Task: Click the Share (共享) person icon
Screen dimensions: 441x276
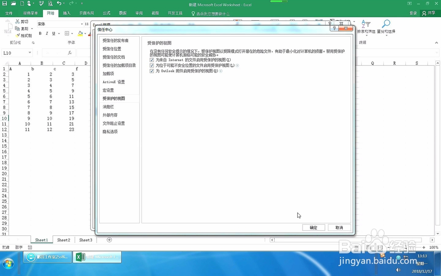Action: pos(424,13)
